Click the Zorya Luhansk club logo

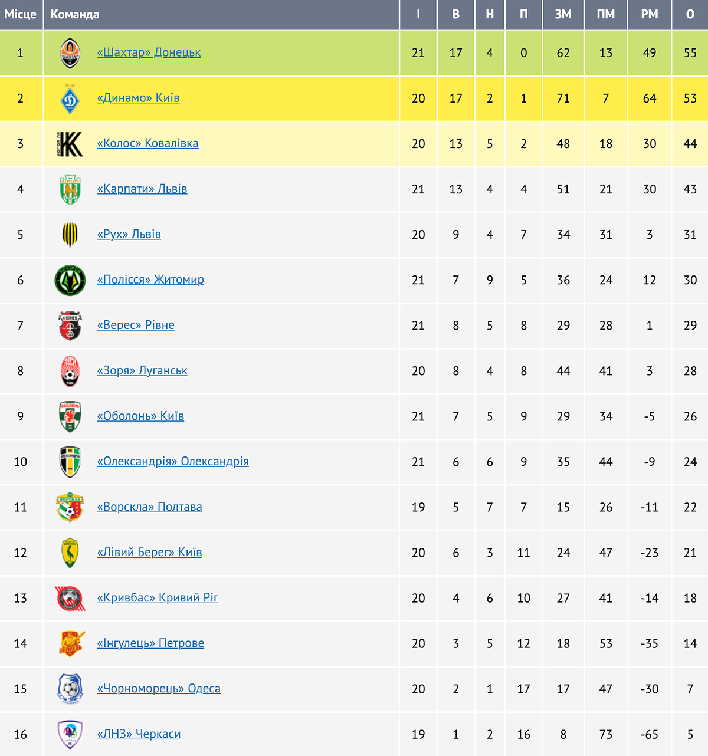(x=70, y=371)
